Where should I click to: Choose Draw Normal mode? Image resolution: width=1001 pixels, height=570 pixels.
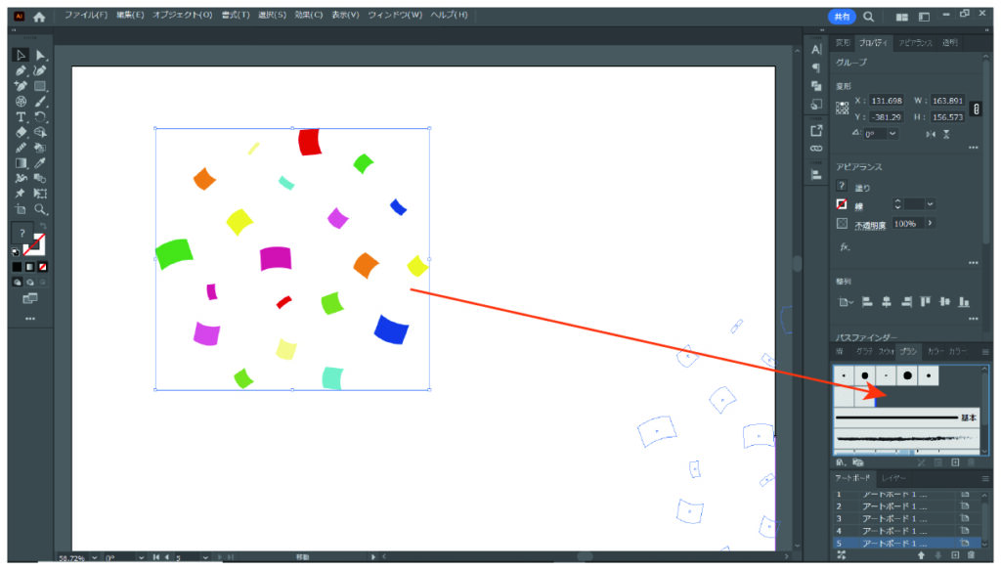coord(18,283)
